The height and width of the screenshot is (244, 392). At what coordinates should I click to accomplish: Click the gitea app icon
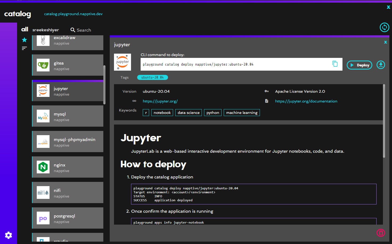pos(43,65)
